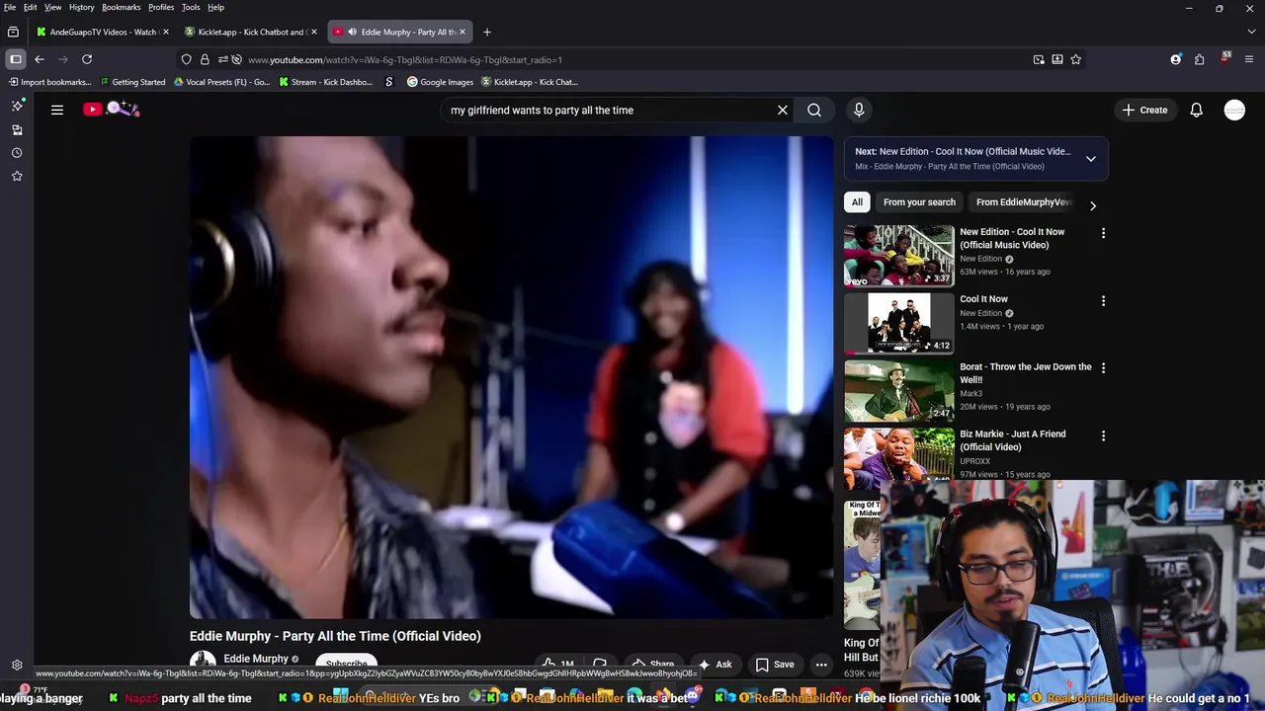Open browser application hamburger menu
This screenshot has height=711, width=1265.
tap(1248, 59)
